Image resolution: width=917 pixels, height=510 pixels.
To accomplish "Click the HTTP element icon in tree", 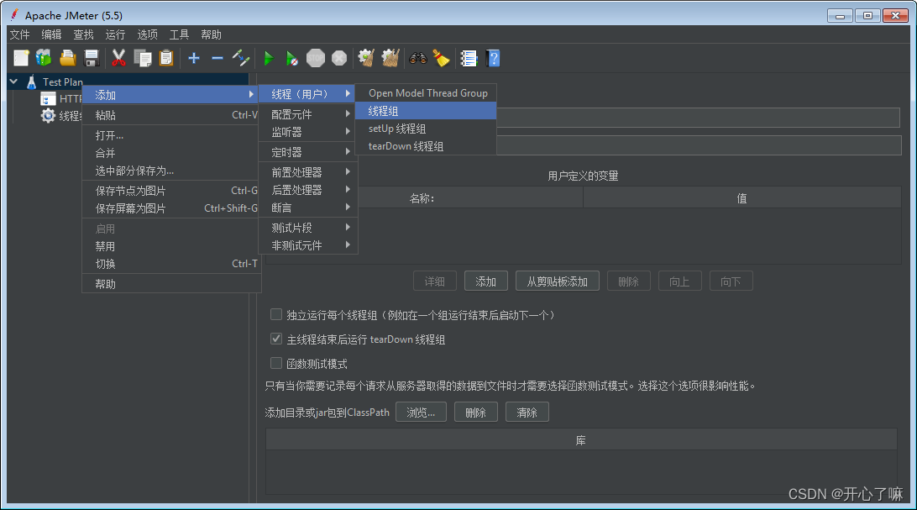I will [x=48, y=98].
